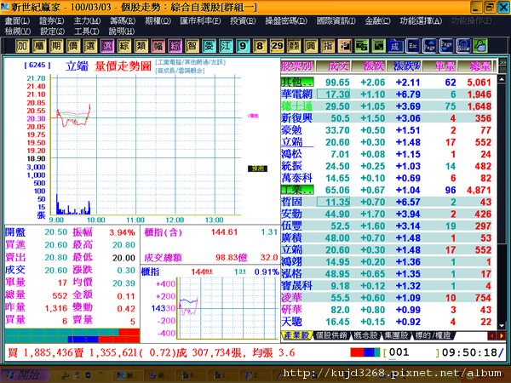The image size is (511, 383).
Task: Open the 工具(T) menu
Action: (x=86, y=31)
